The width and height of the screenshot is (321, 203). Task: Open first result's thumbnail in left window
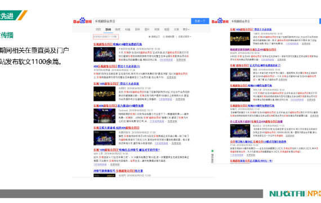(104, 54)
